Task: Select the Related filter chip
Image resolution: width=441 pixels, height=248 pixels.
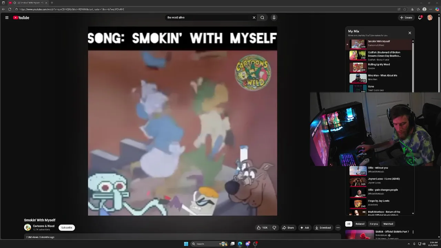Action: [x=360, y=224]
